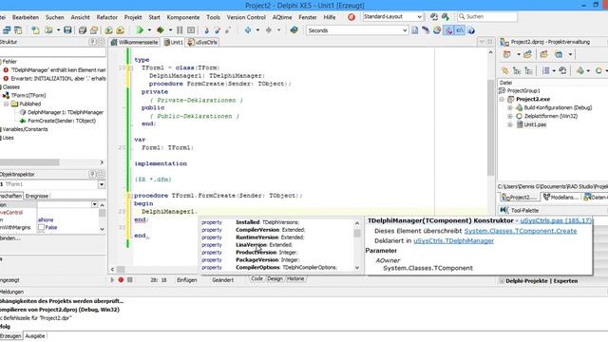This screenshot has width=608, height=342.
Task: Open the Bearbeiten menu
Action: 26,17
